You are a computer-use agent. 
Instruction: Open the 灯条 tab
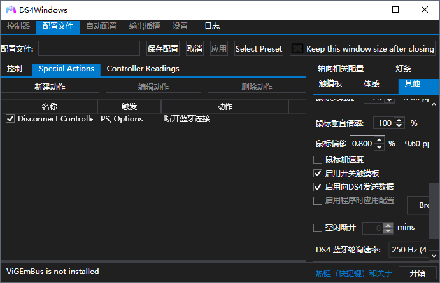[403, 69]
